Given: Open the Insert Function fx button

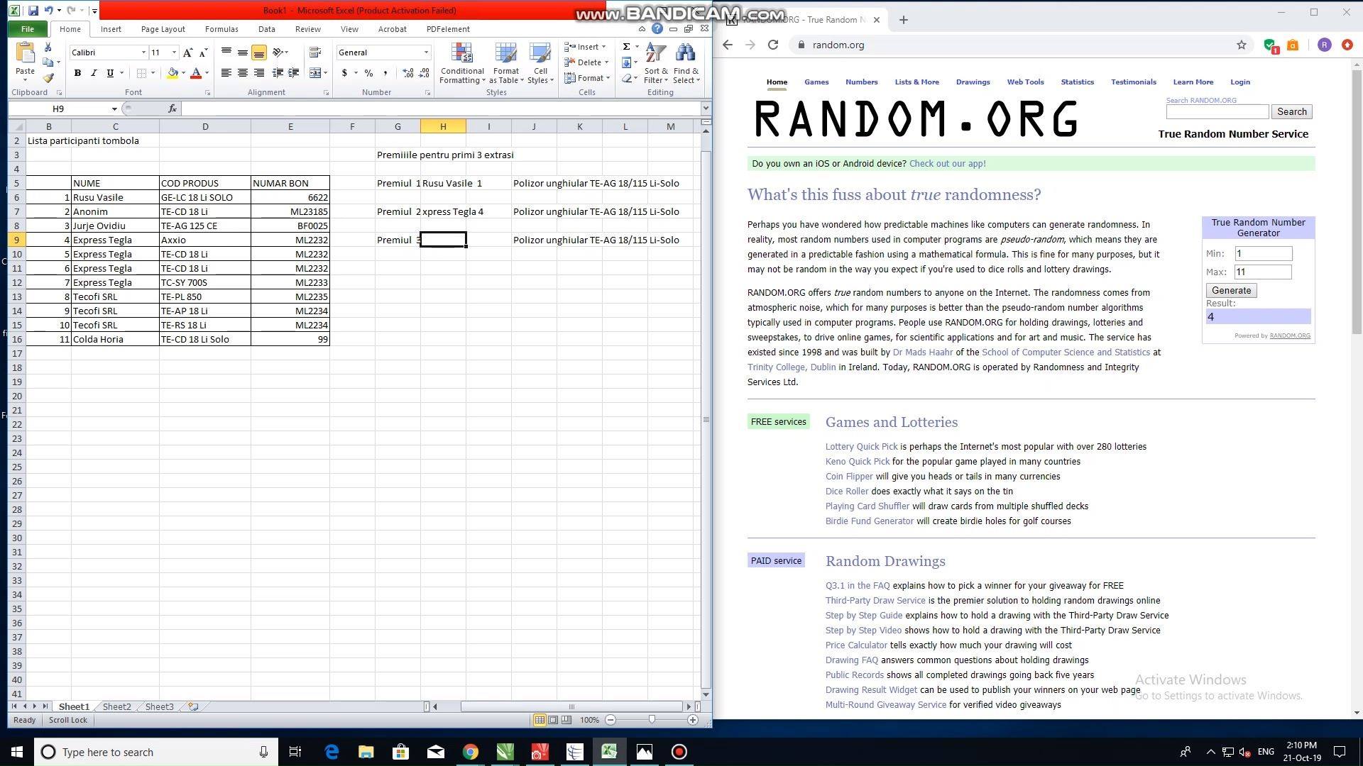Looking at the screenshot, I should click(x=173, y=109).
